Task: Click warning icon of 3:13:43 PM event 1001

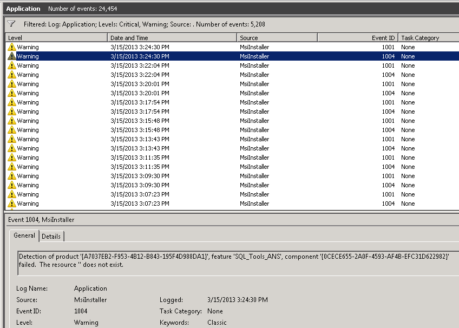Action: tap(12, 139)
